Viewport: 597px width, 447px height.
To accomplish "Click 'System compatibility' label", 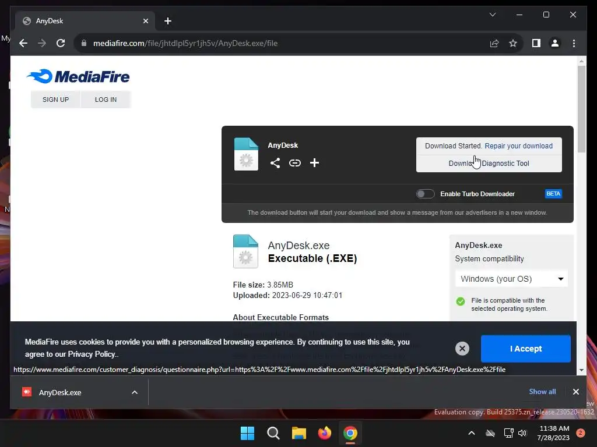I will click(489, 259).
